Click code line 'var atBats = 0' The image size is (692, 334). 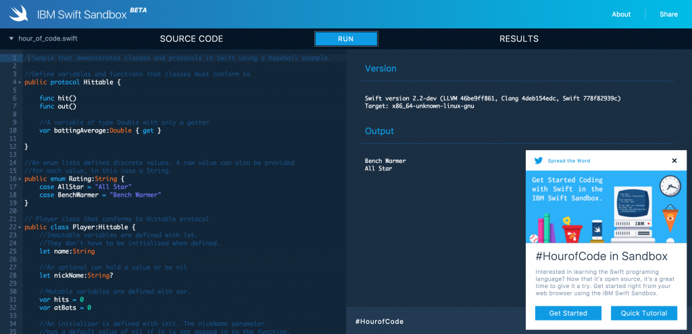[x=66, y=308]
